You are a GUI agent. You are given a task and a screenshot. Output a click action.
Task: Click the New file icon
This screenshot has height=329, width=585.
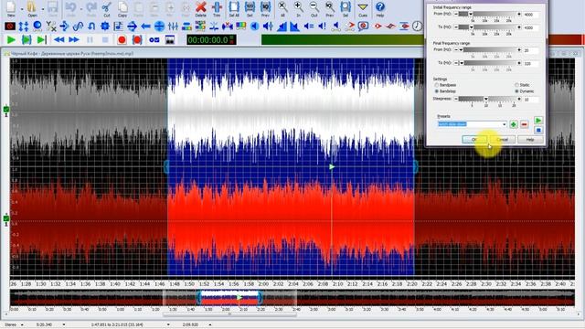[x=11, y=8]
